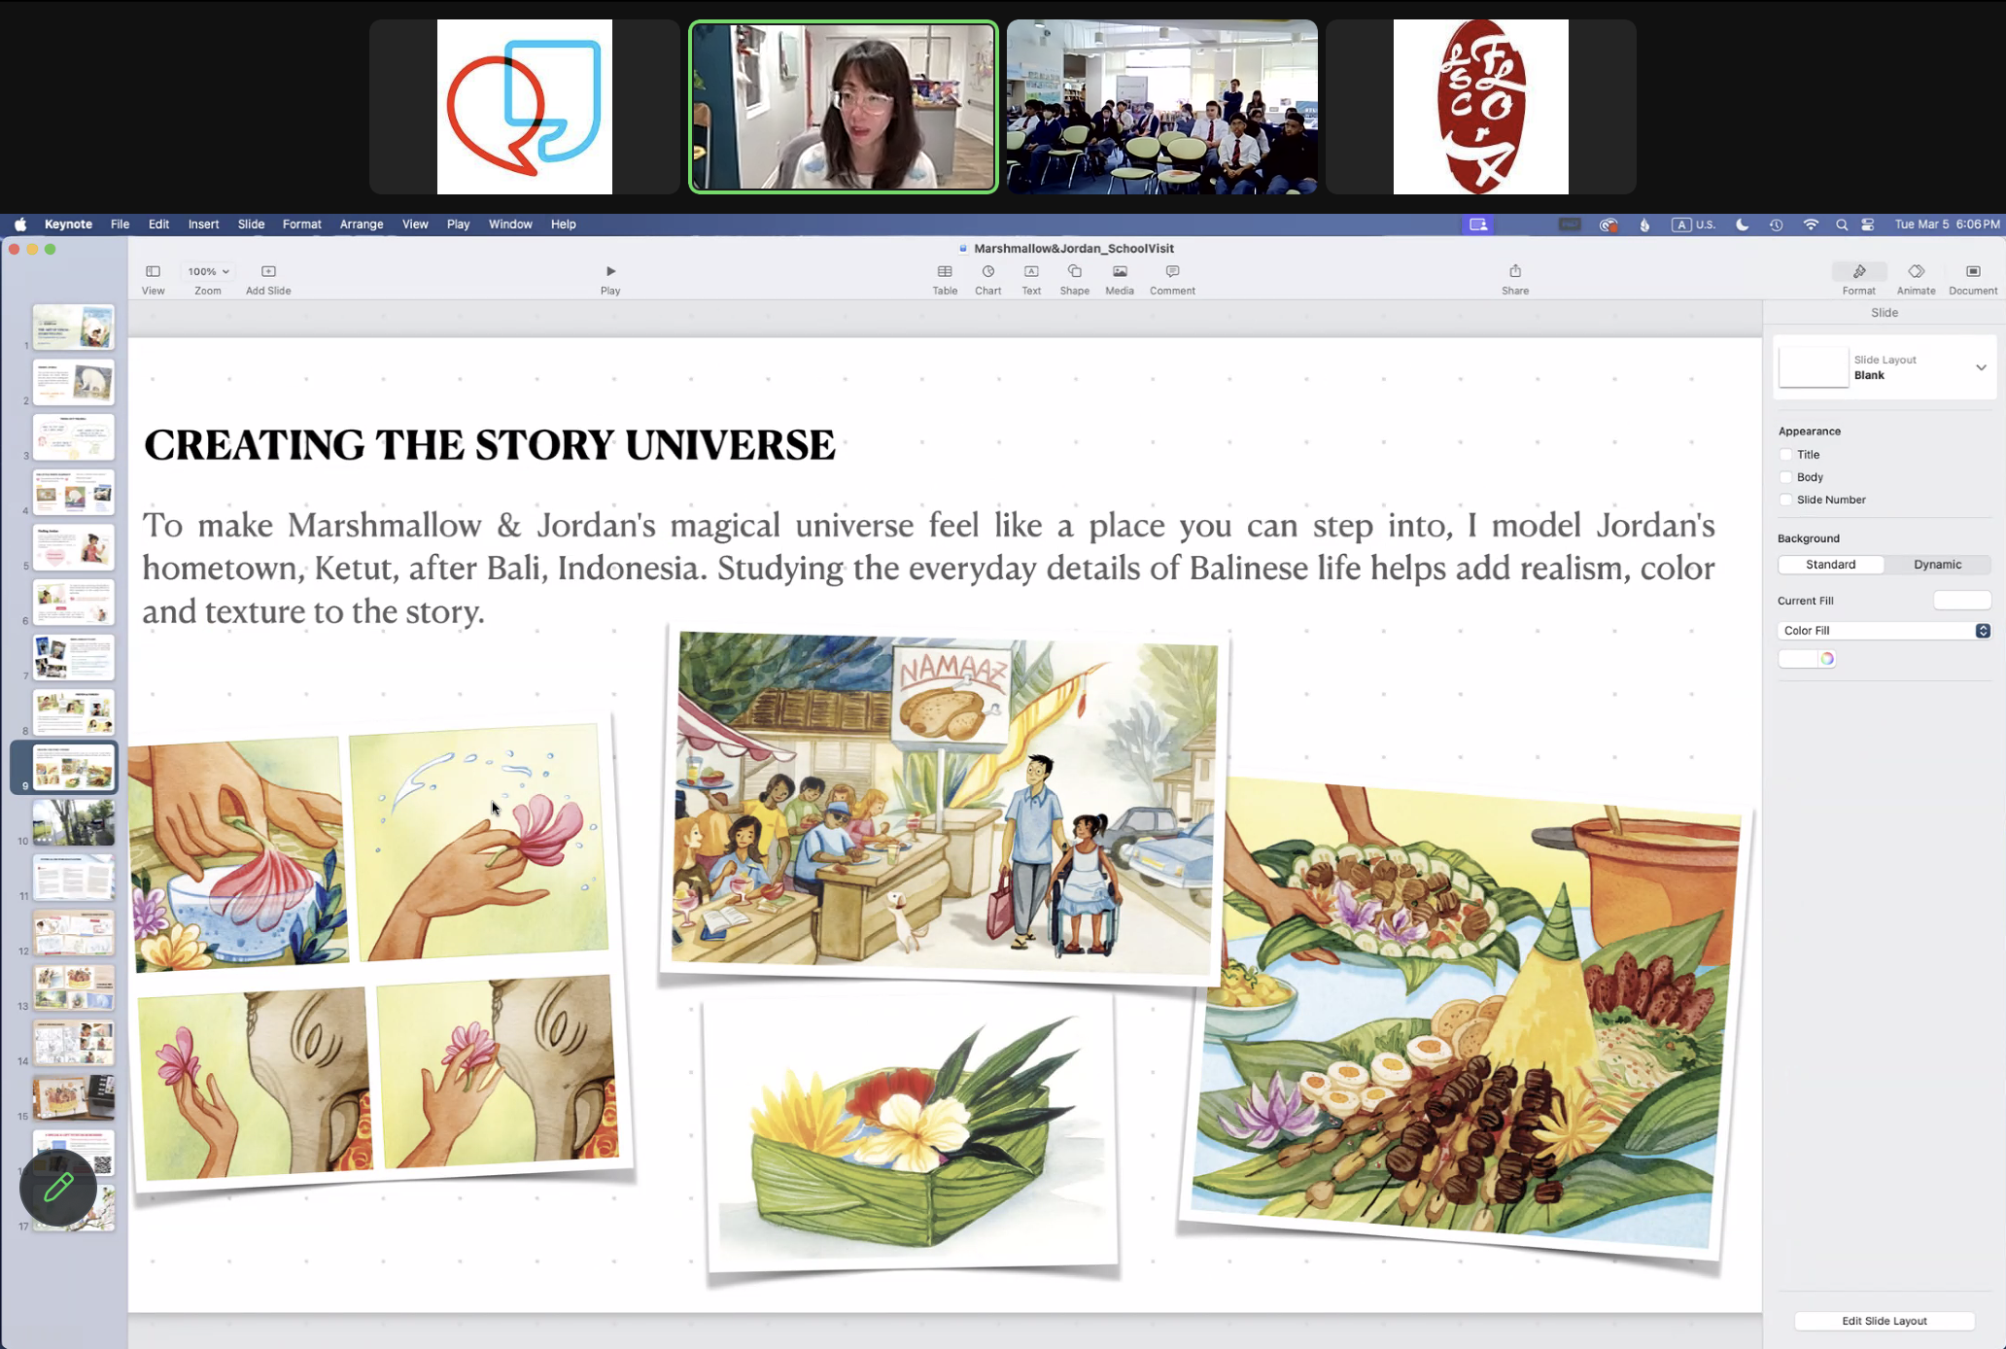2006x1349 pixels.
Task: Click the Marshmallow&Jordan_SchoolVisit document title
Action: click(x=1073, y=248)
